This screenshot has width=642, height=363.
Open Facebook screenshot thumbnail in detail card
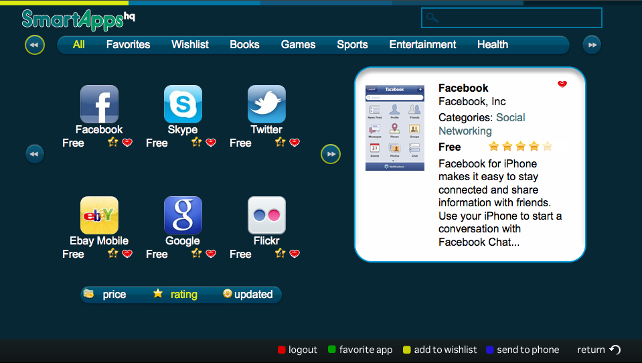point(395,128)
